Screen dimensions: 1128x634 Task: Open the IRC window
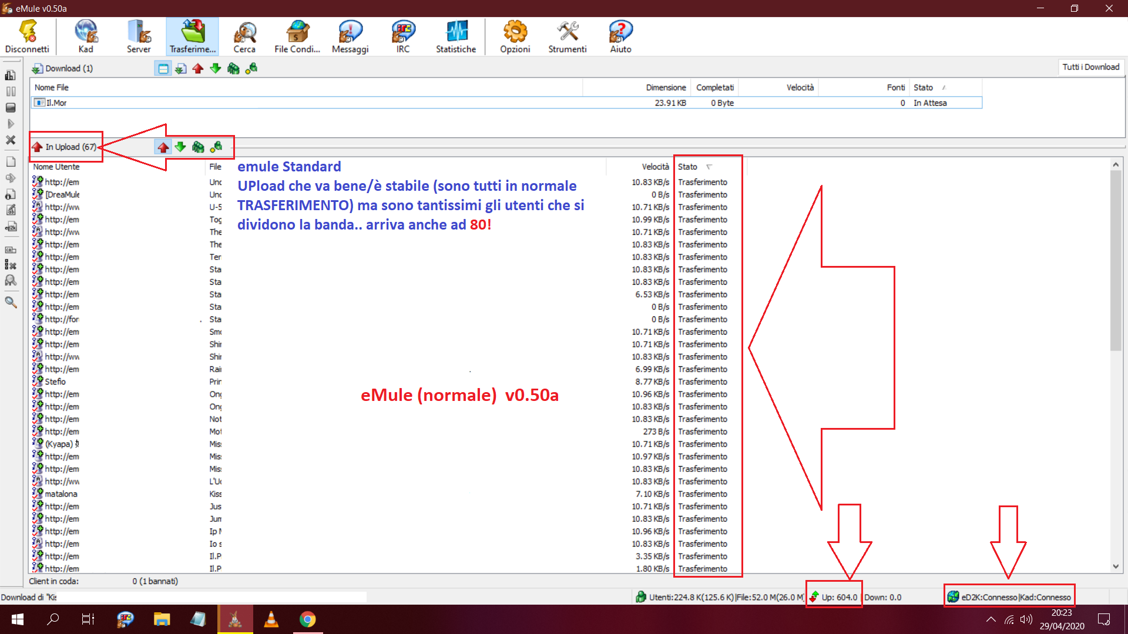pyautogui.click(x=403, y=36)
